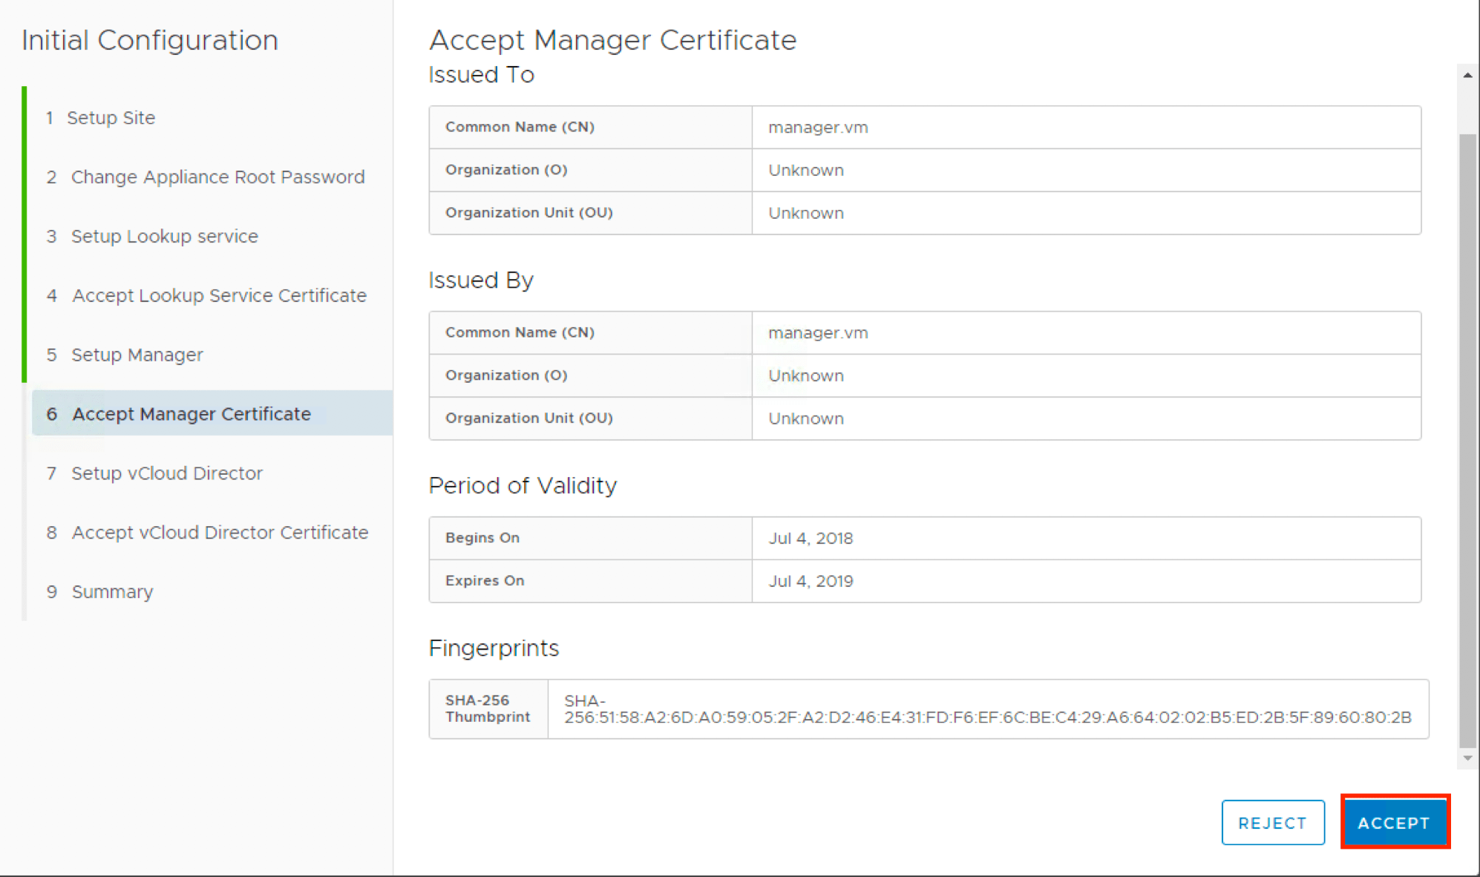Click the Begins On date value
The width and height of the screenshot is (1480, 877).
click(811, 539)
